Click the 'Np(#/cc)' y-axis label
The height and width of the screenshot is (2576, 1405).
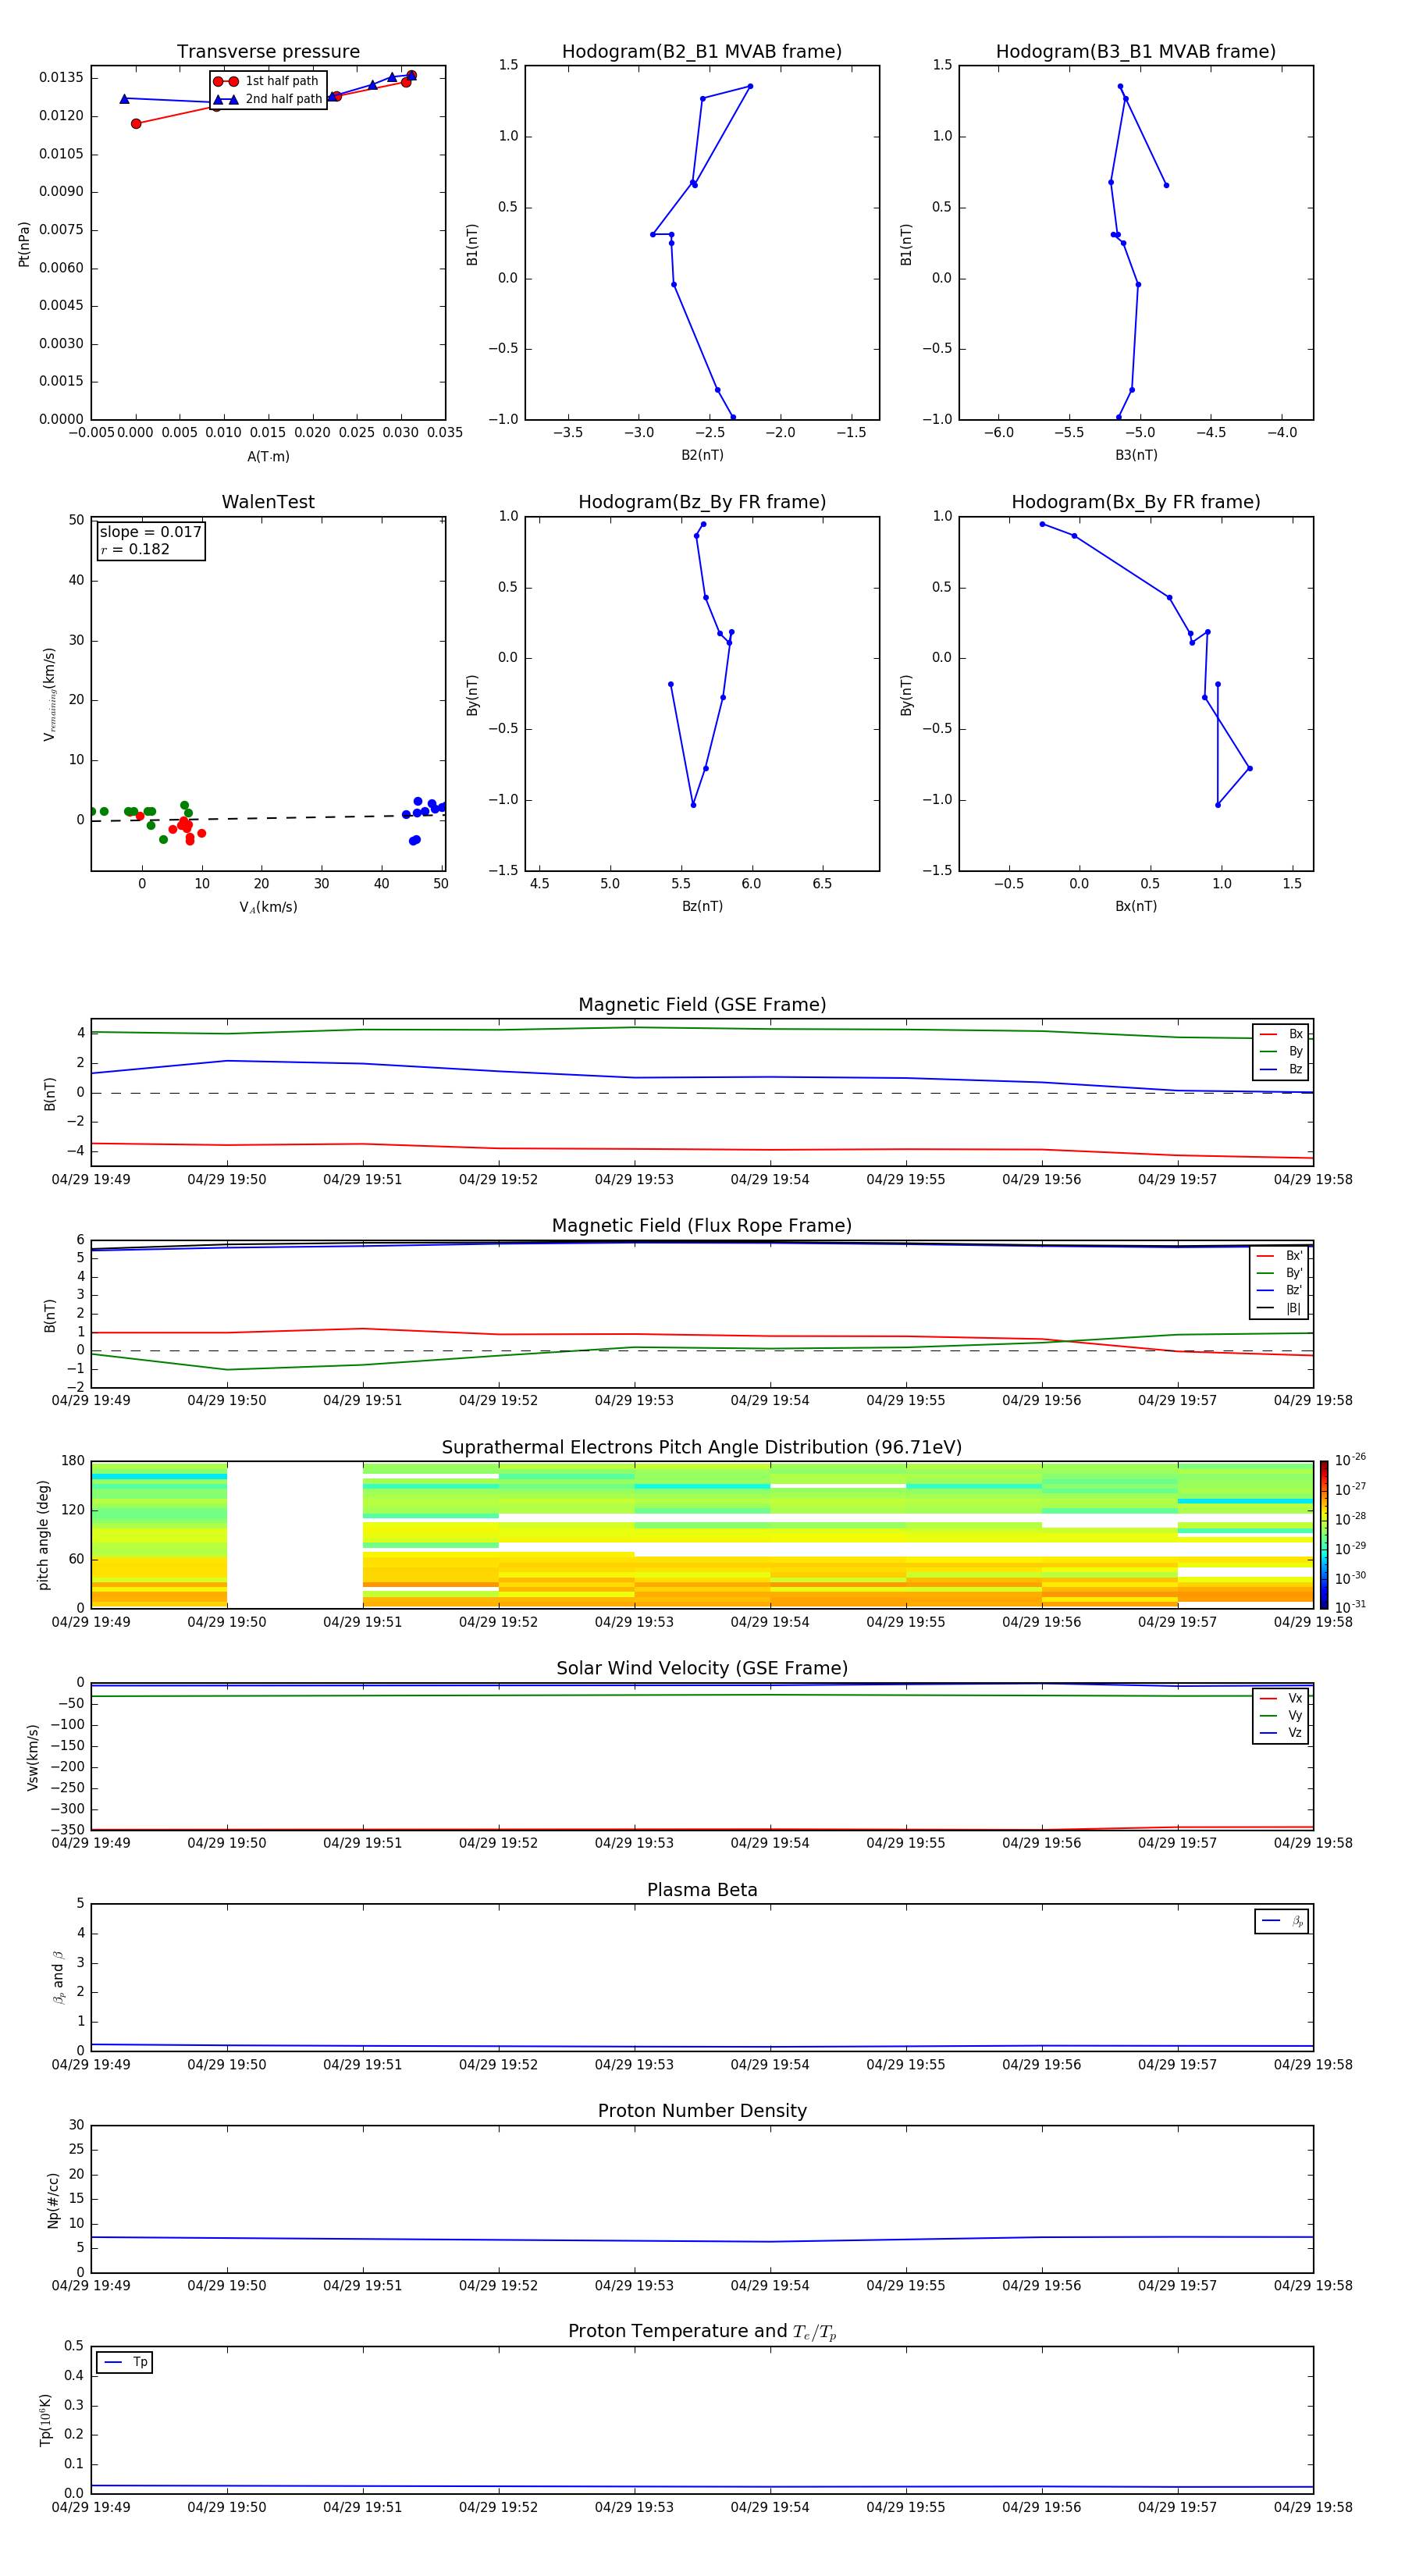[x=53, y=2200]
